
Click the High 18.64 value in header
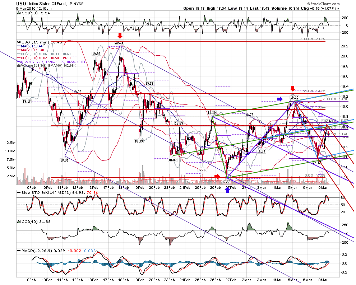tap(216, 8)
